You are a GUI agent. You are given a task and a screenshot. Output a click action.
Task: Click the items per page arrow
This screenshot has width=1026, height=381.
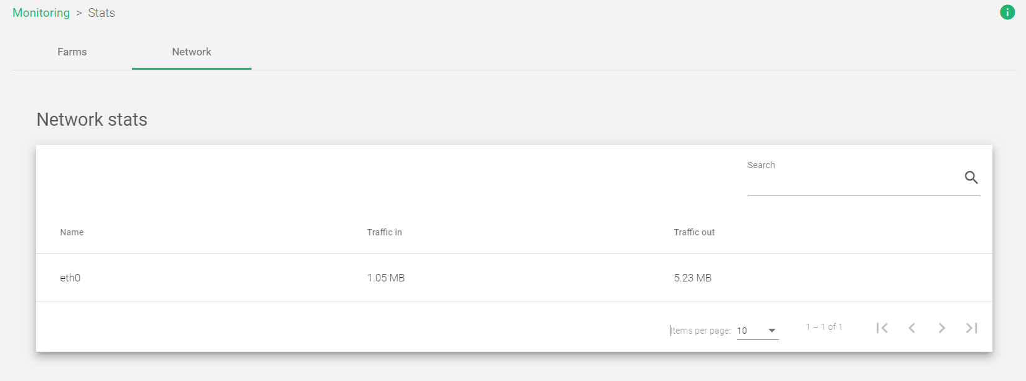[772, 331]
